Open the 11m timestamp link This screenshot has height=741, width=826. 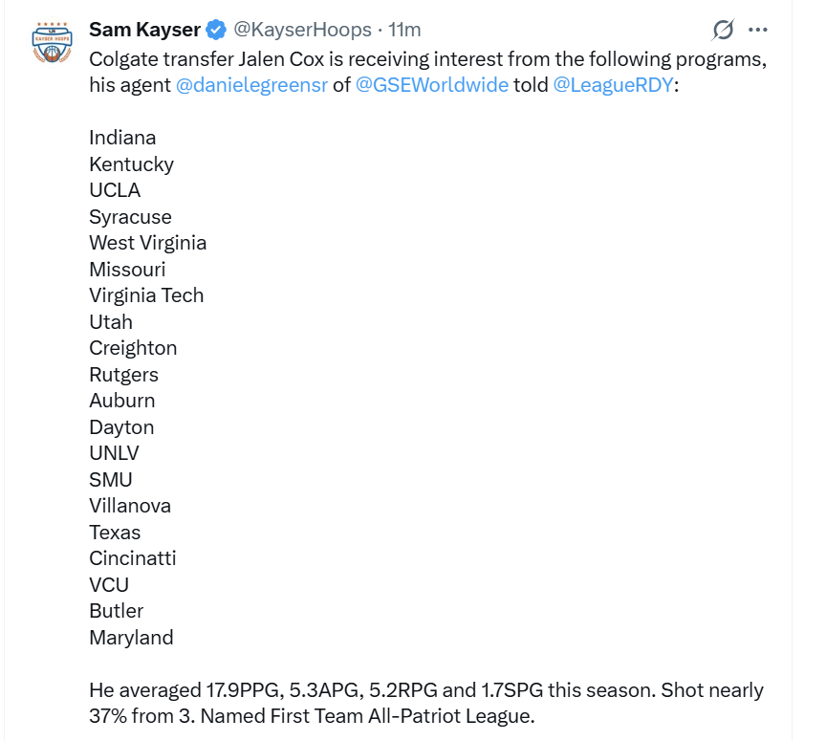click(x=404, y=30)
